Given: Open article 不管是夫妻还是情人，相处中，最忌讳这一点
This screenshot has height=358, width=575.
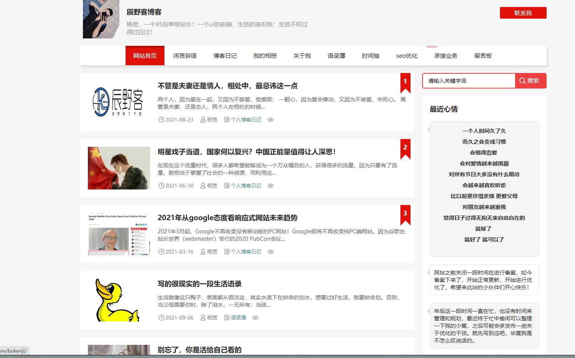Looking at the screenshot, I should (227, 86).
